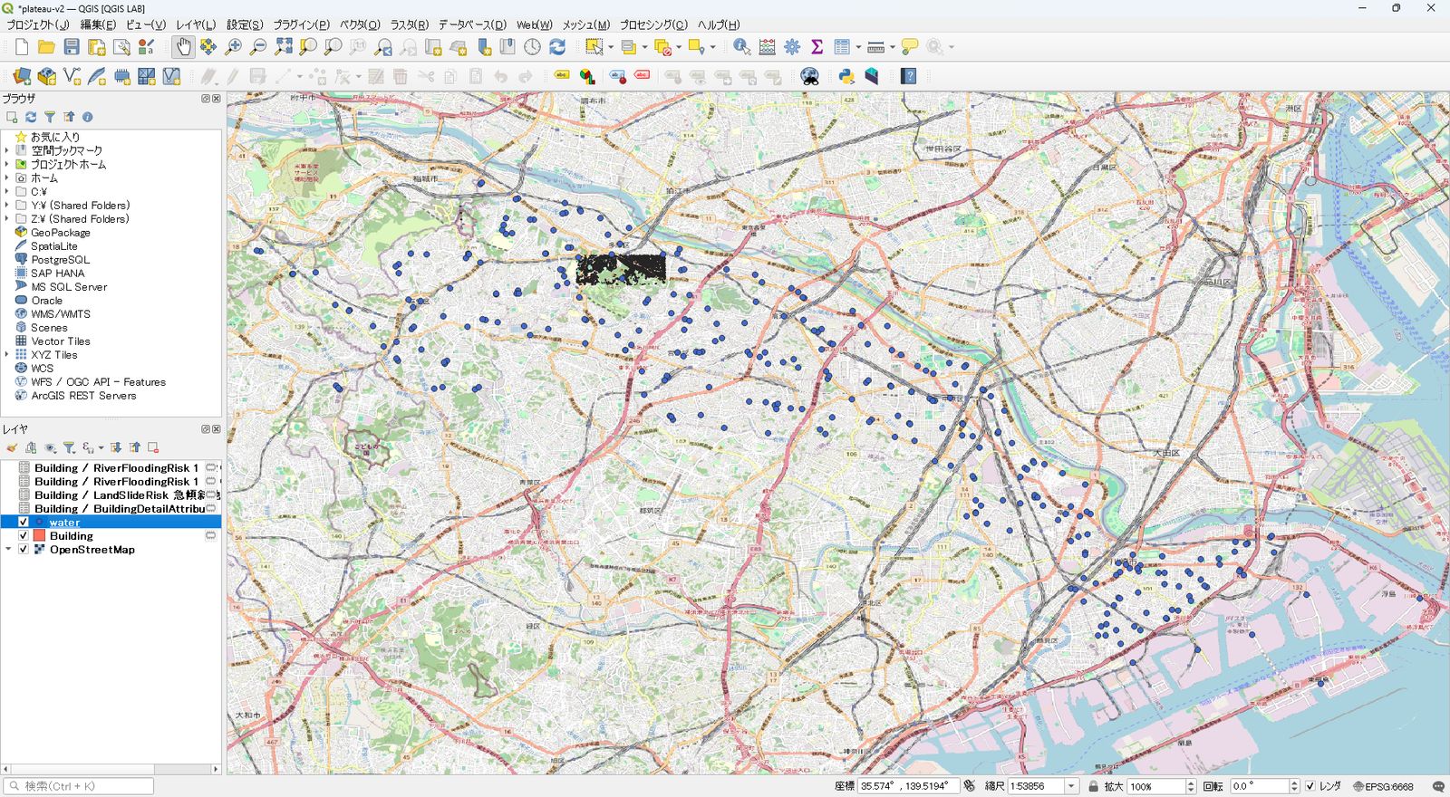Open the scale dropdown 1:53856
The image size is (1450, 797).
pyautogui.click(x=1071, y=786)
